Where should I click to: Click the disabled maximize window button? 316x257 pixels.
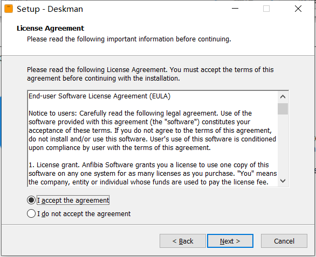[266, 9]
